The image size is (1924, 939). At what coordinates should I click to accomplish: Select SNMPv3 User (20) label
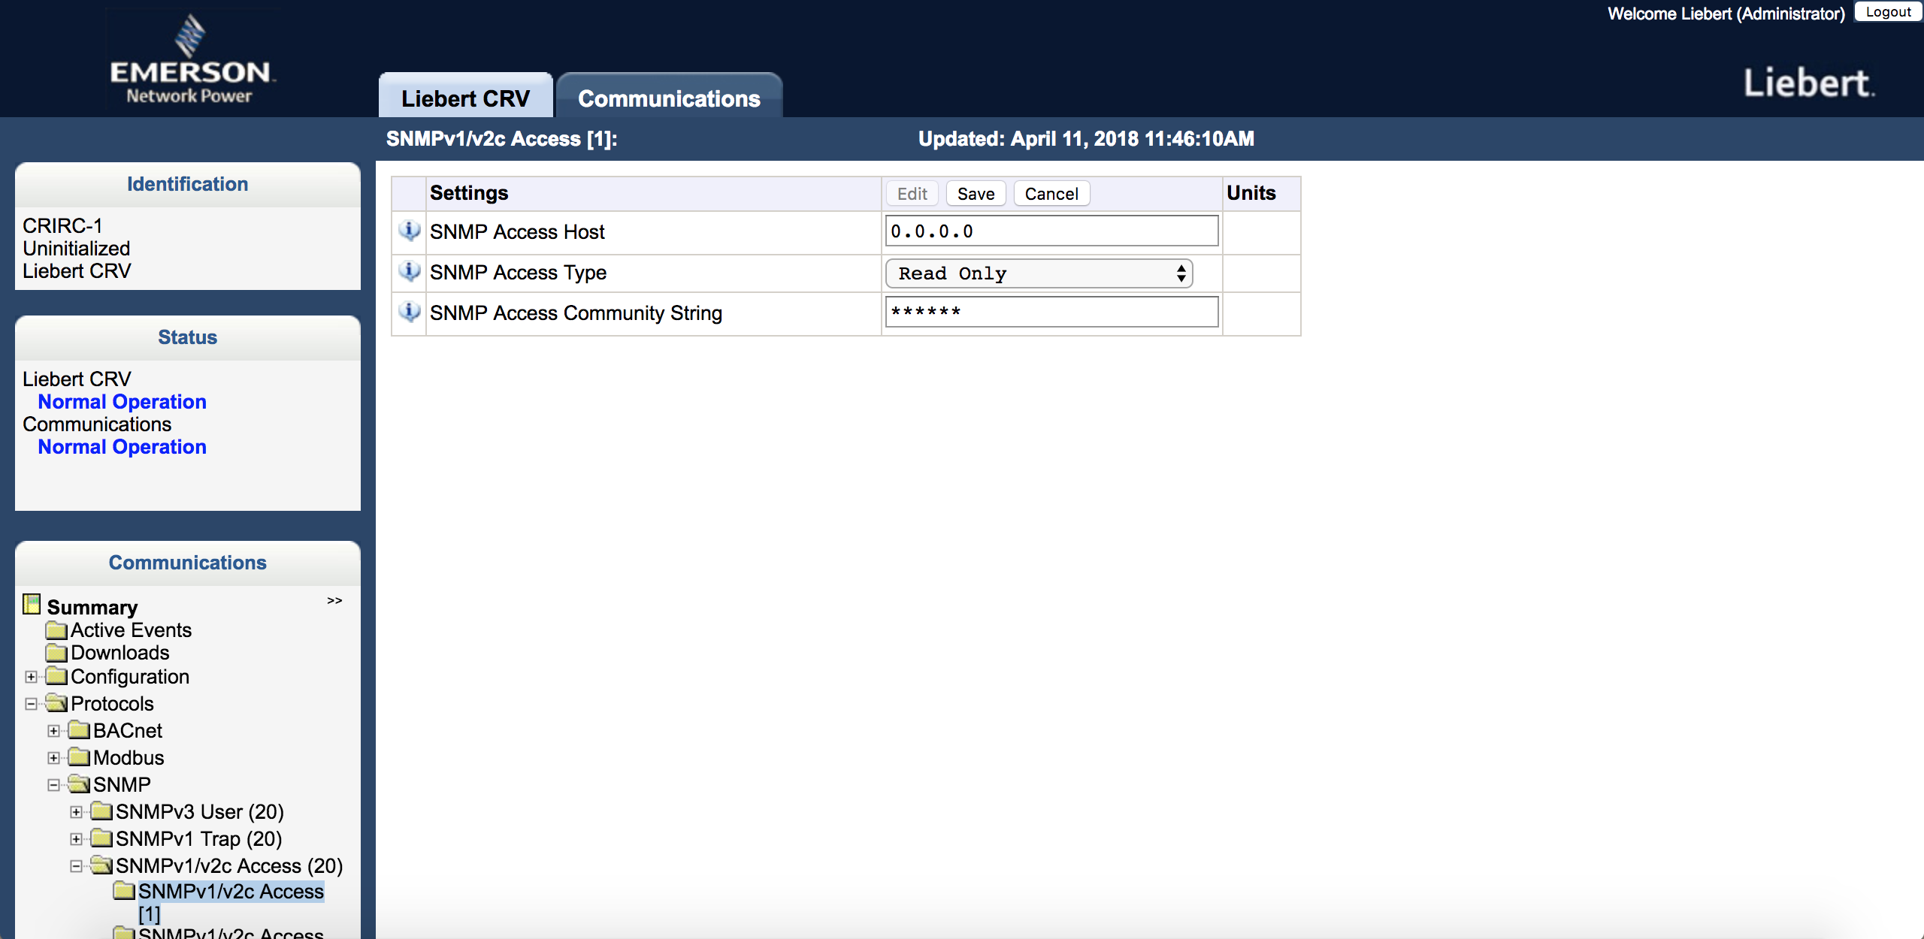pos(200,812)
